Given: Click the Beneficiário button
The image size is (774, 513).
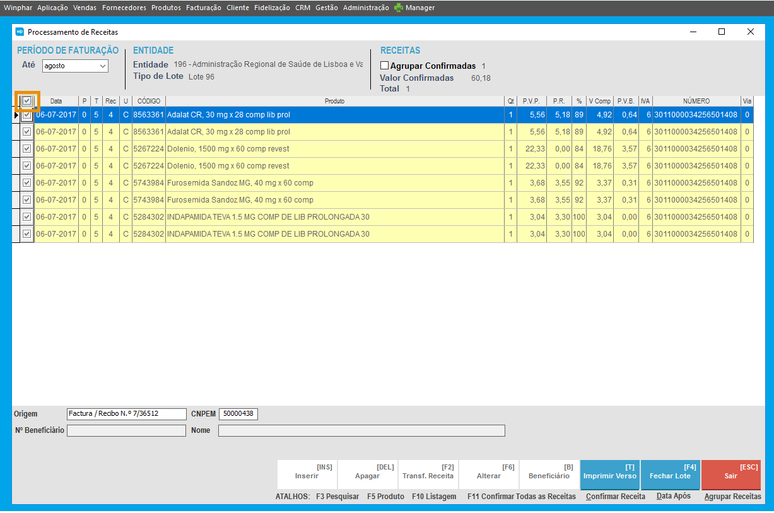Looking at the screenshot, I should click(x=549, y=475).
